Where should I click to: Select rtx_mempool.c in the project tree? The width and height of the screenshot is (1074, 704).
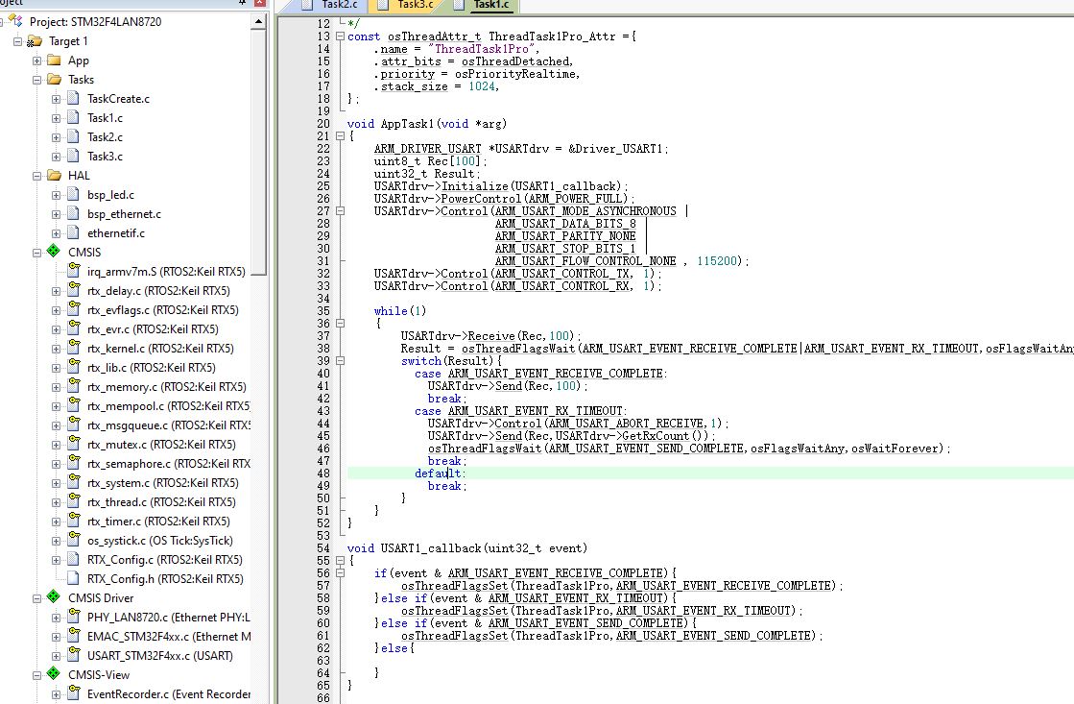click(169, 406)
